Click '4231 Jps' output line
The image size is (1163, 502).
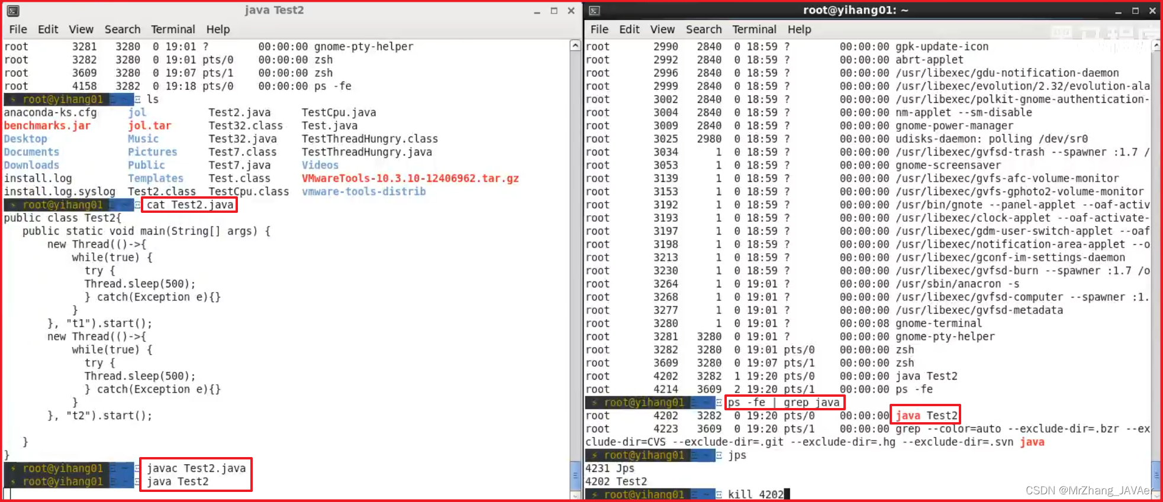click(x=610, y=468)
